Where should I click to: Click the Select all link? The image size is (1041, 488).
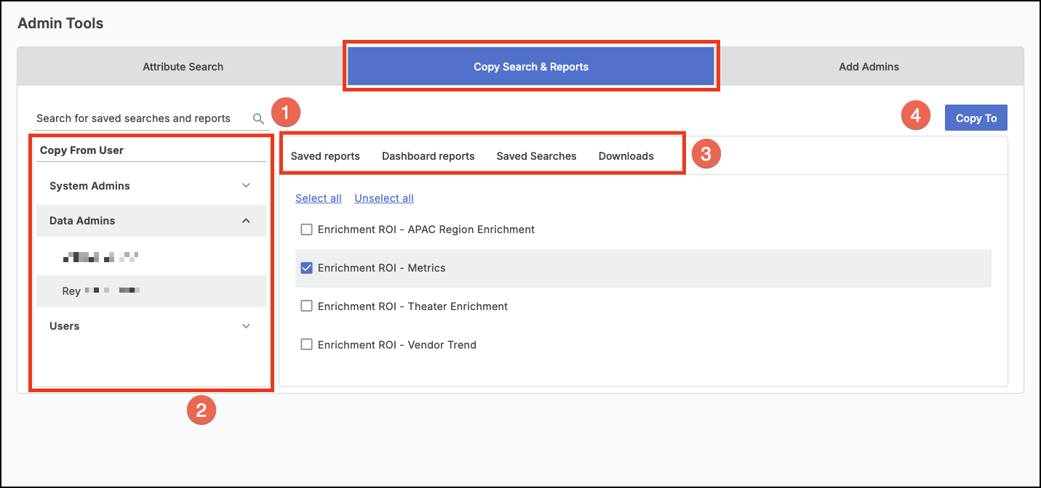click(319, 198)
